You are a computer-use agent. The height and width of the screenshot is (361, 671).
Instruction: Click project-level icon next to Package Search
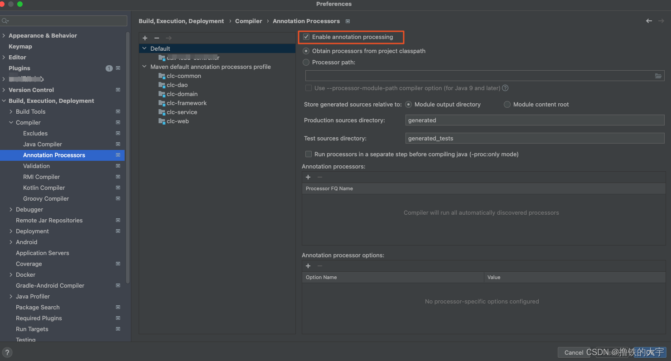118,307
